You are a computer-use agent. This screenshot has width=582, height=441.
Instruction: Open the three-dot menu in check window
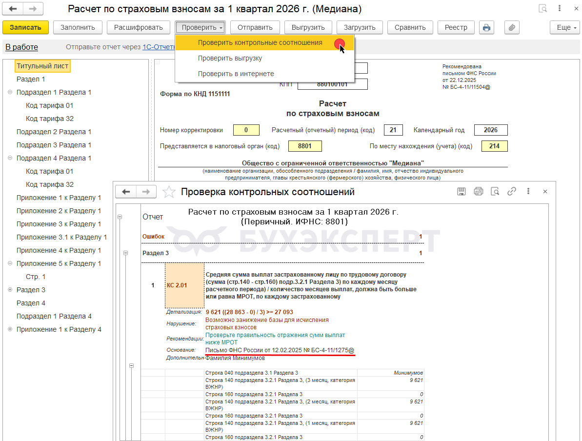[528, 192]
